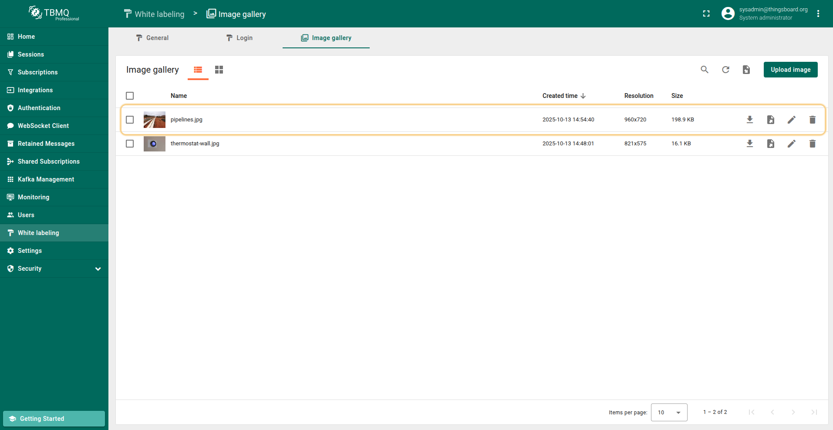Refresh the image gallery list
This screenshot has width=833, height=430.
pos(725,70)
